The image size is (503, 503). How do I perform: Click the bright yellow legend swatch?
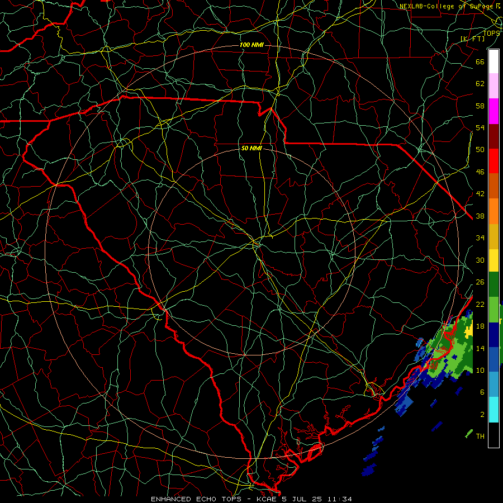493,260
